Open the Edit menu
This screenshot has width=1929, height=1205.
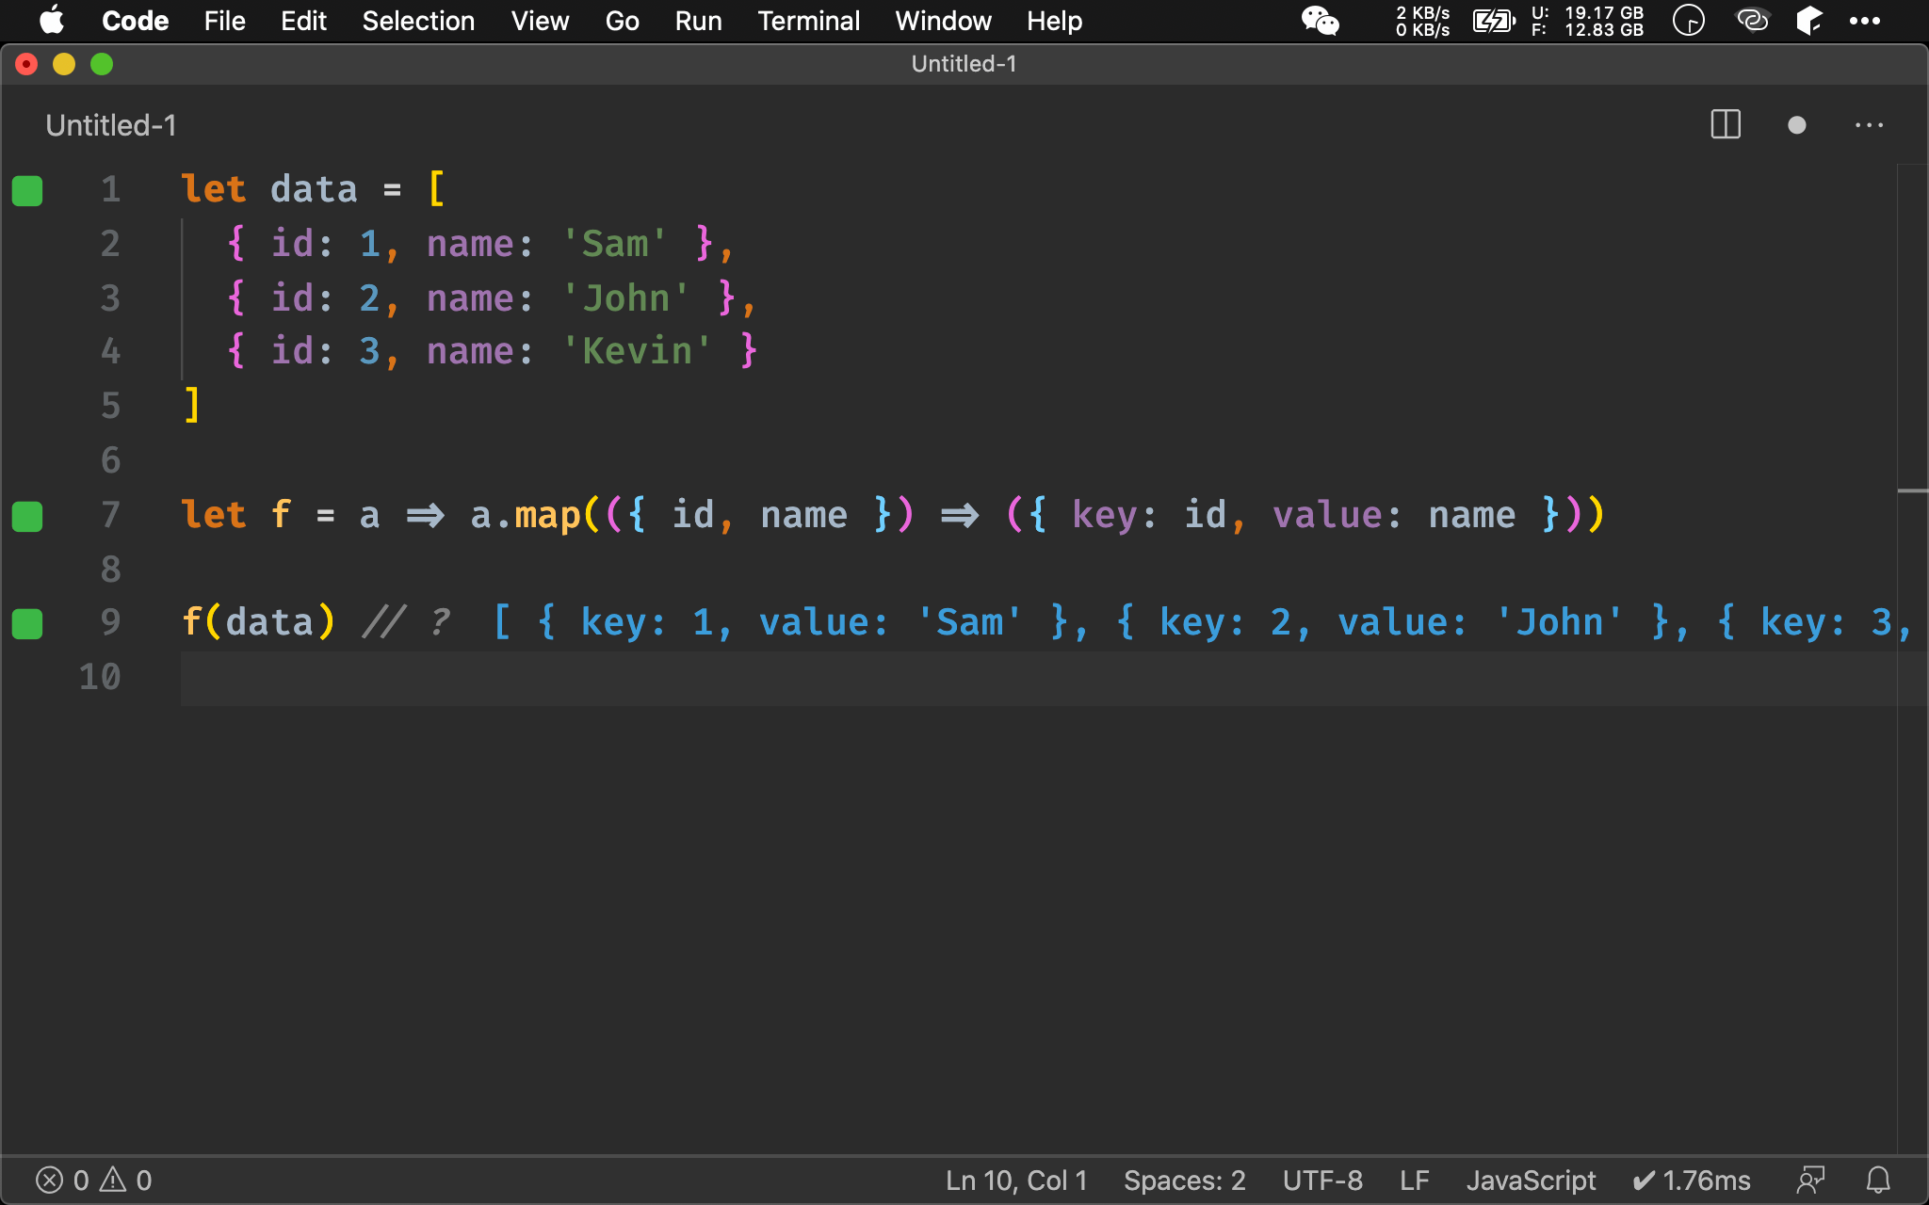pyautogui.click(x=303, y=21)
